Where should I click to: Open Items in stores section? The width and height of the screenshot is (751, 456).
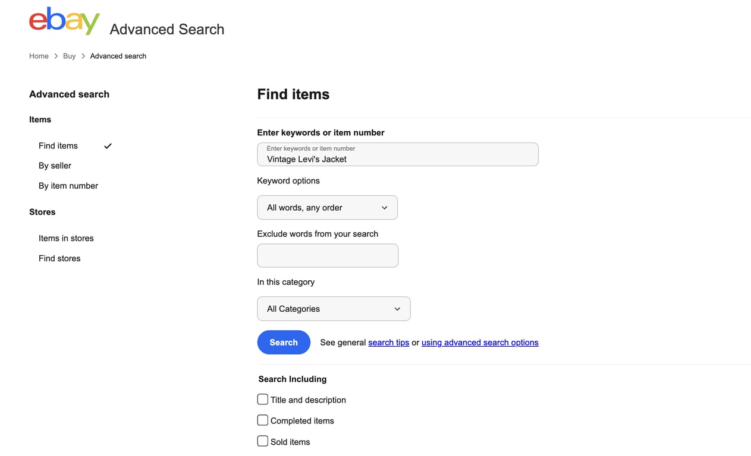pyautogui.click(x=66, y=237)
